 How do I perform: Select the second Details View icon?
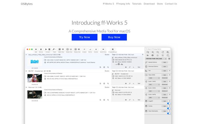[x=71, y=49]
